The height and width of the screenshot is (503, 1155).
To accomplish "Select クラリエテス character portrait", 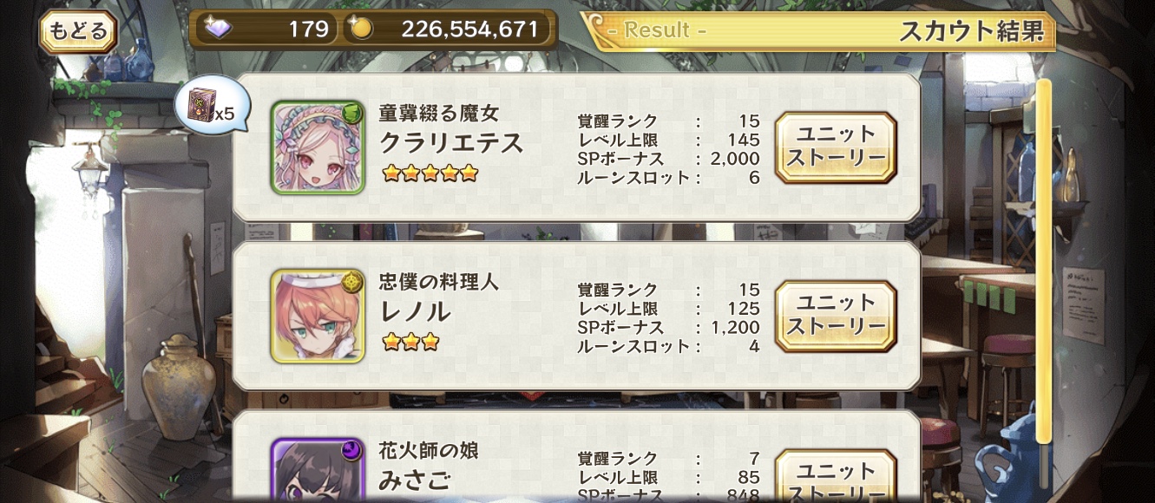I will [318, 147].
